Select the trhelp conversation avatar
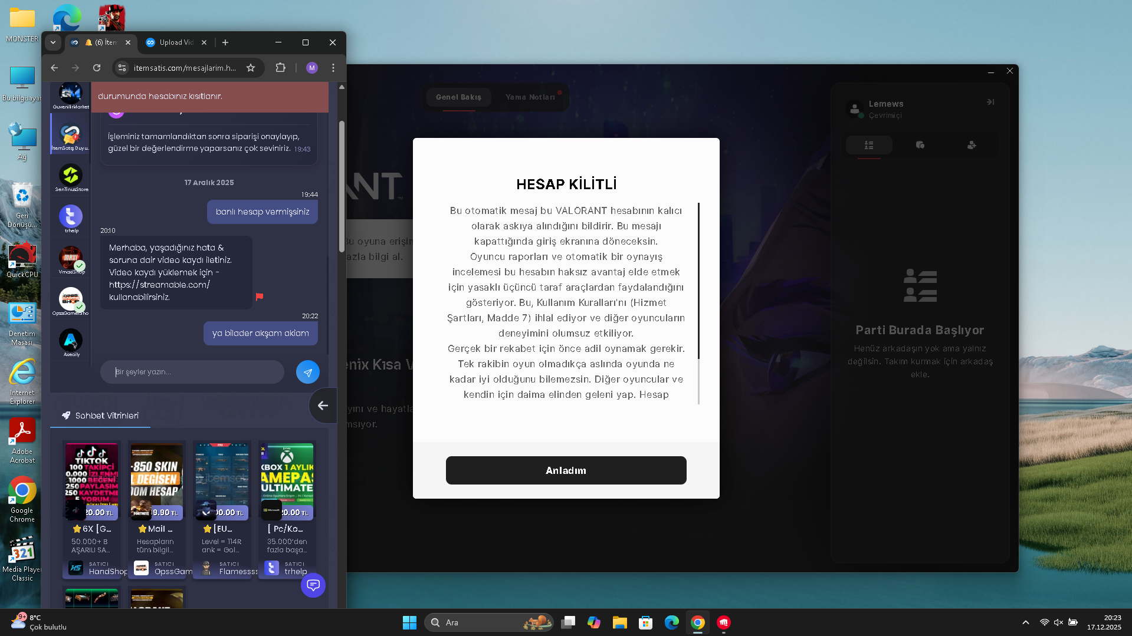Viewport: 1132px width, 636px height. [71, 216]
